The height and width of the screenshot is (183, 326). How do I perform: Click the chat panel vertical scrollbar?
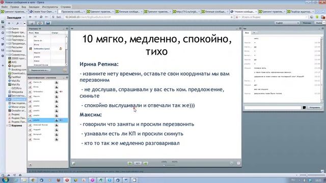[322, 69]
